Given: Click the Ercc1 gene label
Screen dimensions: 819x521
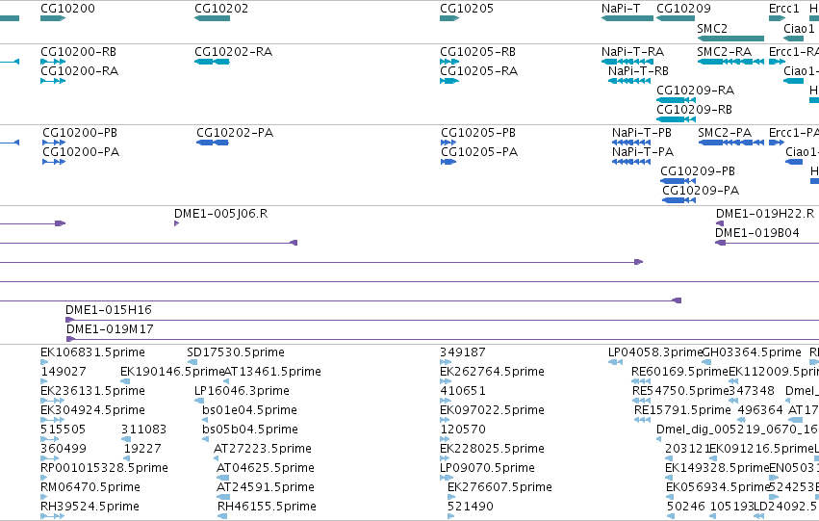Looking at the screenshot, I should coord(784,9).
